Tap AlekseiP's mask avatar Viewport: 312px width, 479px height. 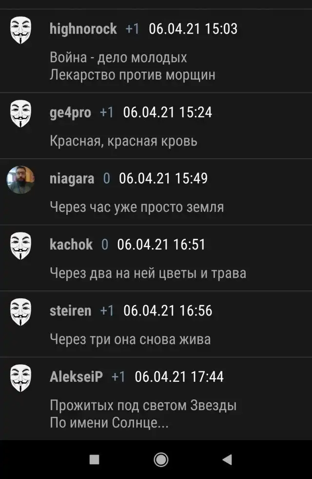pos(21,378)
